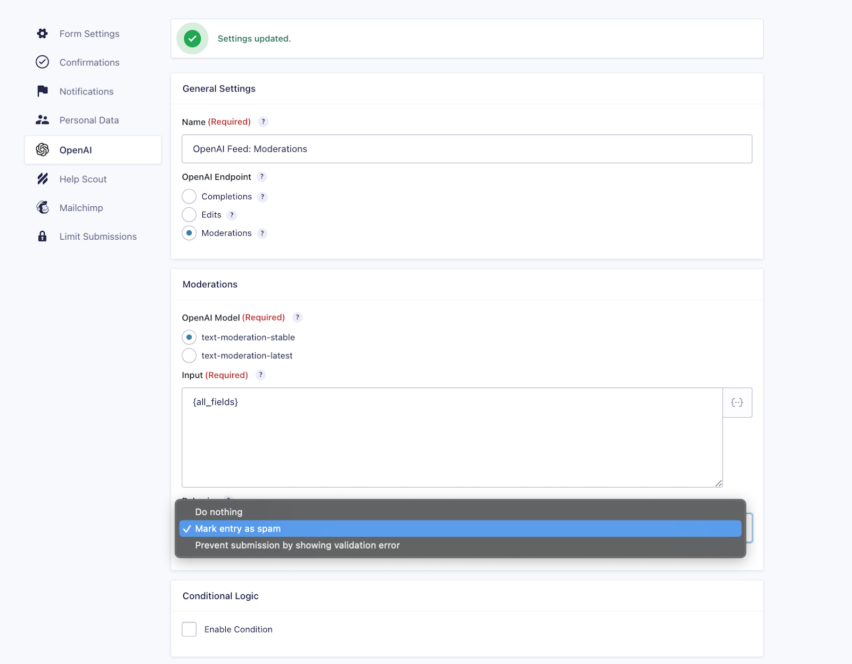Click the Limit Submissions lock icon

[x=42, y=237]
